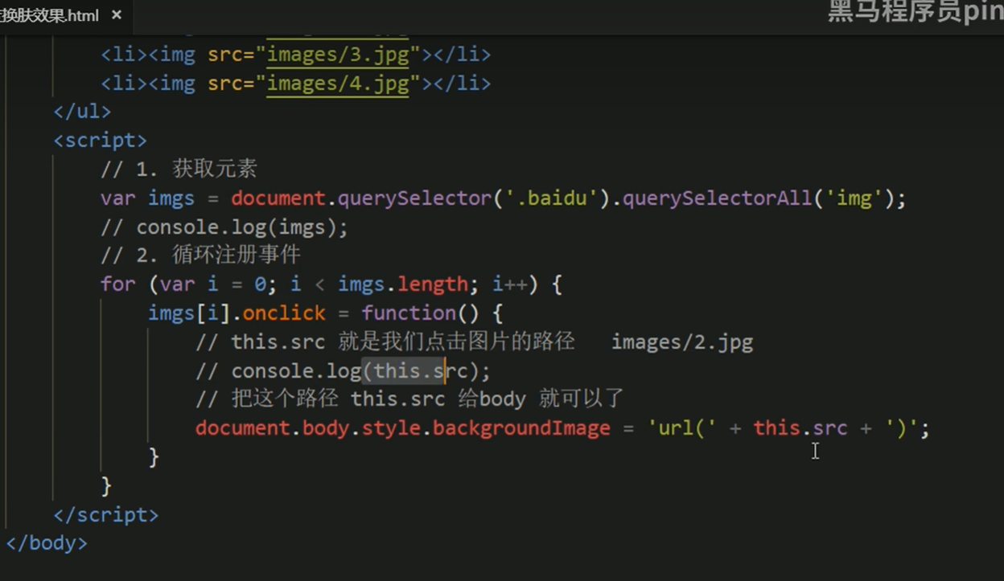Click 'backgroundImage' property in the assignment
1004x581 pixels.
(x=521, y=428)
